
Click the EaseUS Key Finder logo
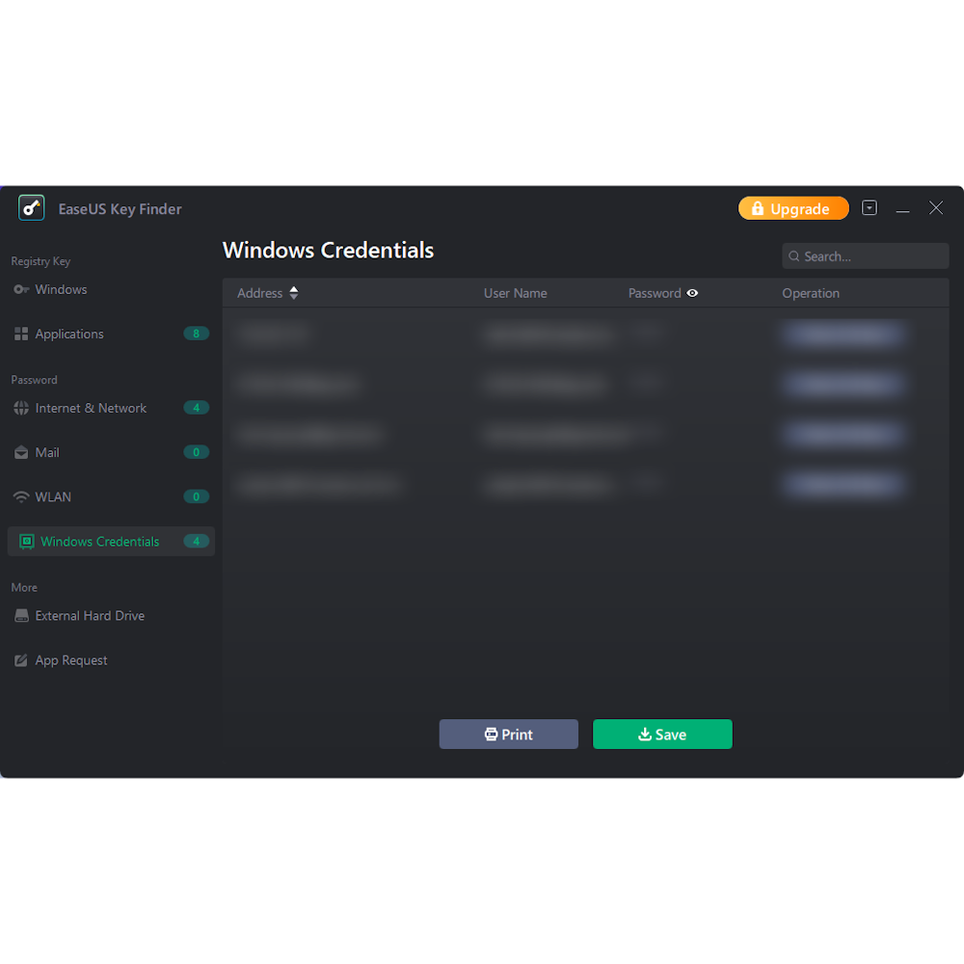[x=31, y=208]
